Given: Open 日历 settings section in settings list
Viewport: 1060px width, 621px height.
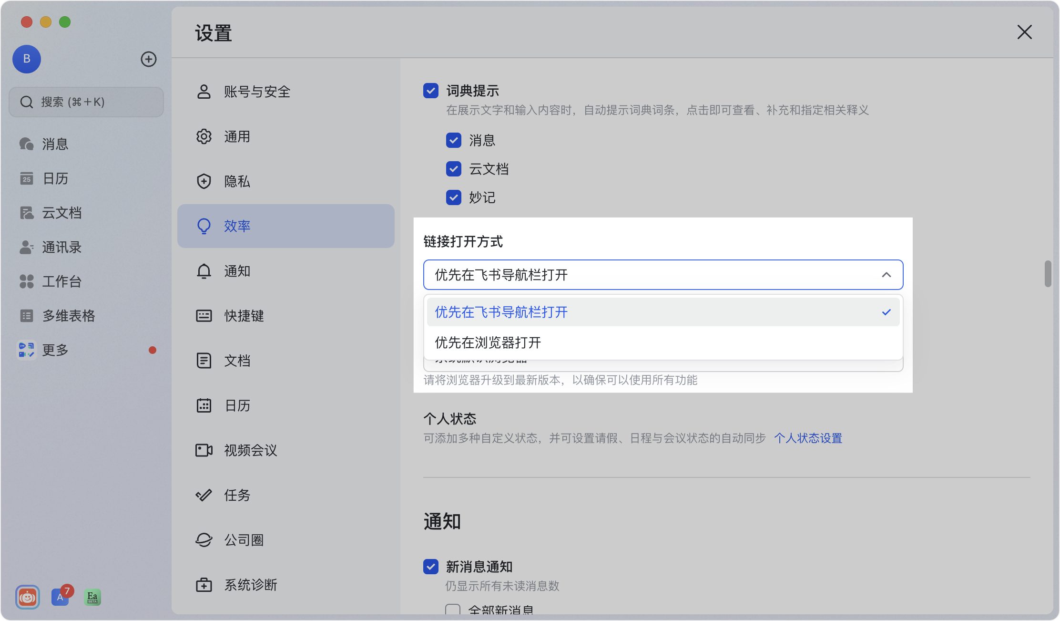Looking at the screenshot, I should [x=286, y=405].
